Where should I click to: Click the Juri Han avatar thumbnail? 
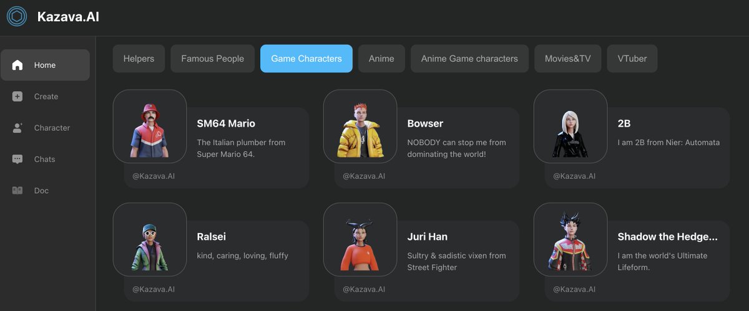[x=360, y=239]
